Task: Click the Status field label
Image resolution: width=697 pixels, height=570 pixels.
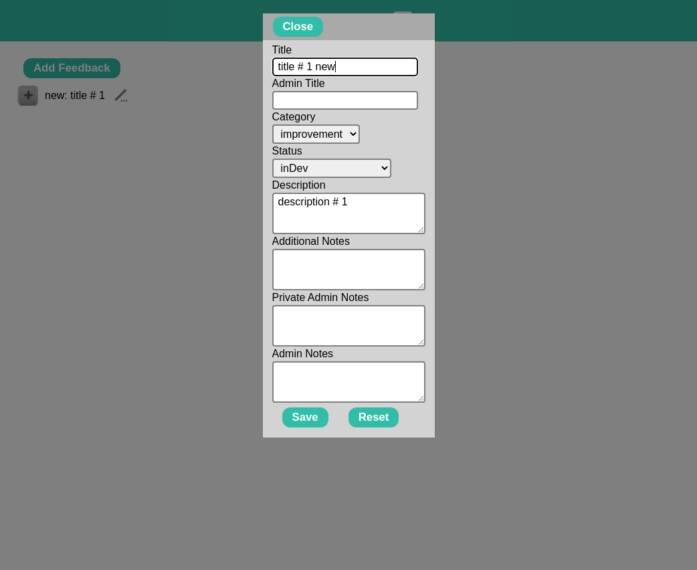Action: coord(287,151)
